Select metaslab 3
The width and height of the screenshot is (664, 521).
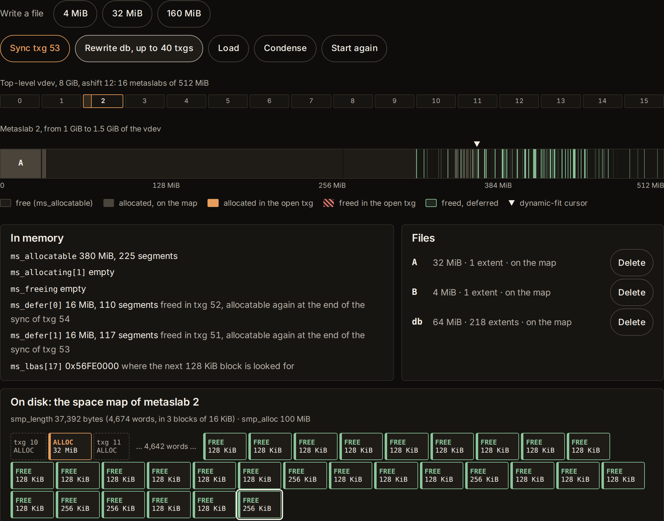(145, 101)
